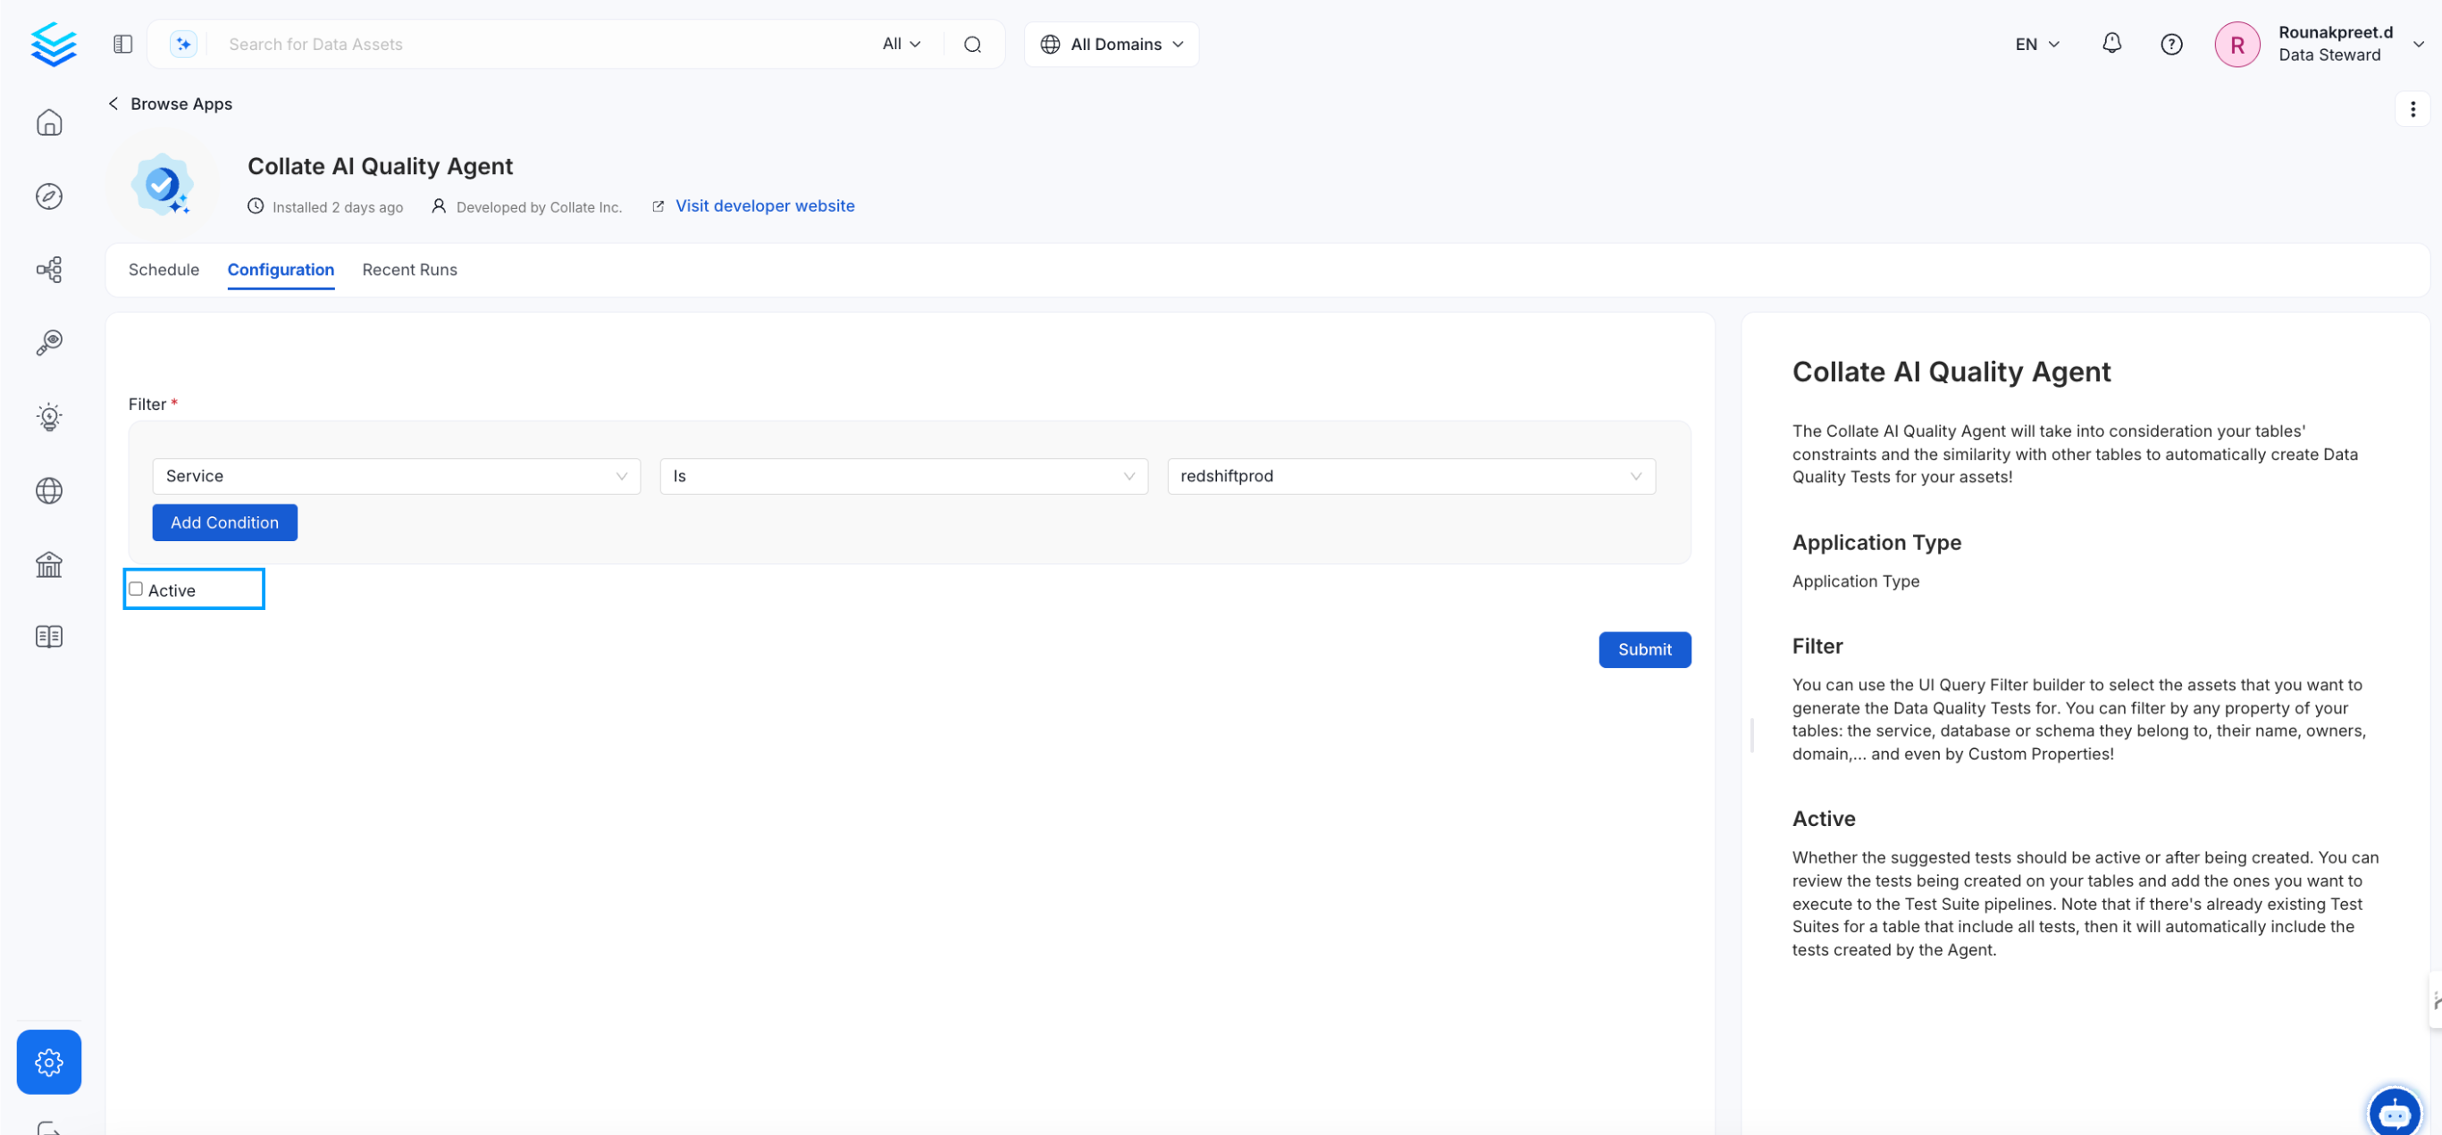
Task: Open the AI chatbot bubble icon
Action: [x=2394, y=1113]
